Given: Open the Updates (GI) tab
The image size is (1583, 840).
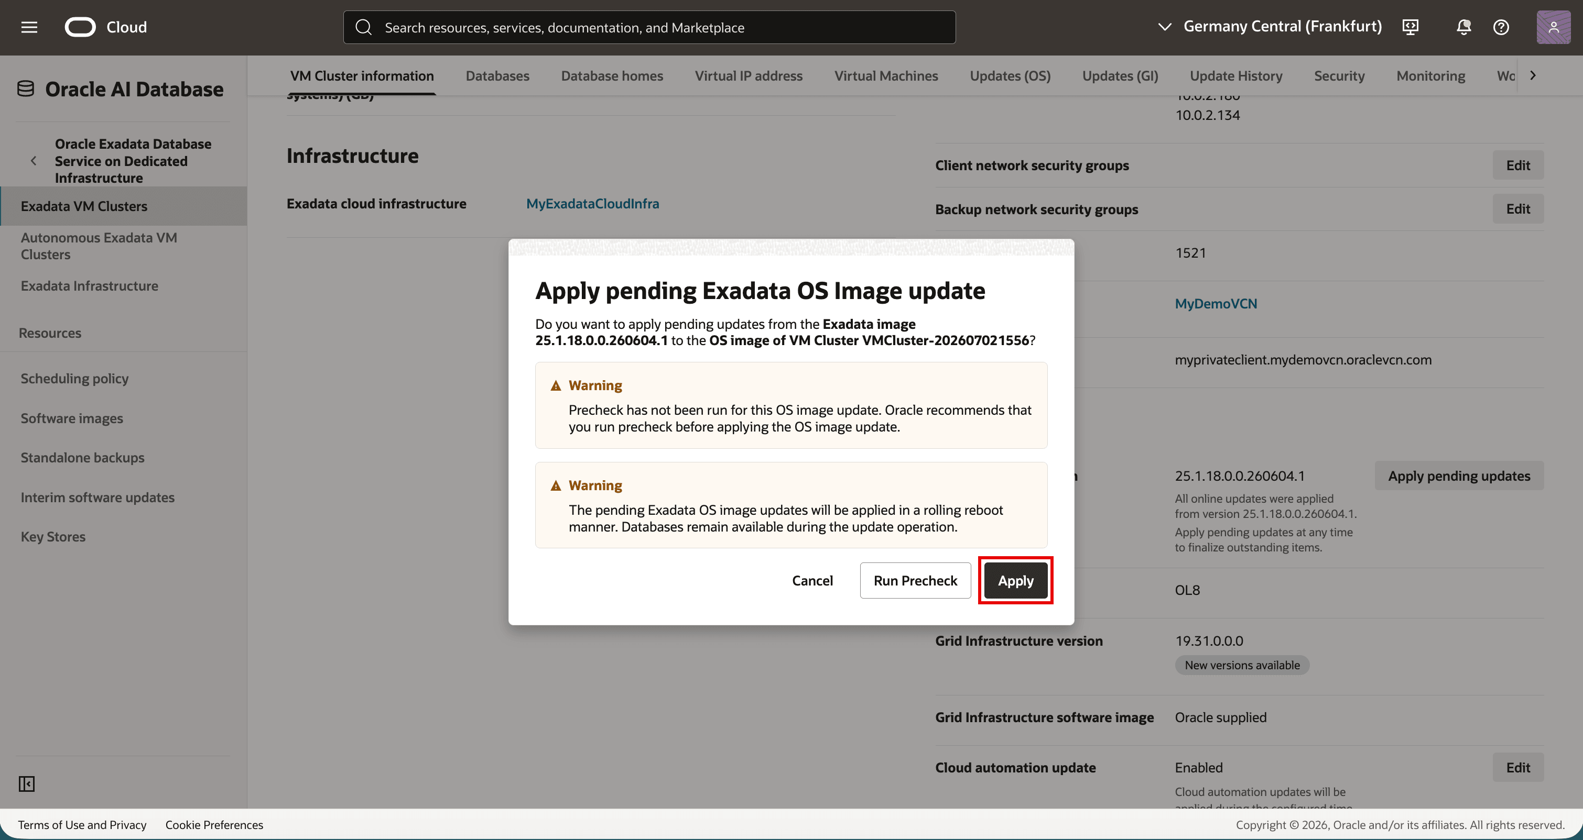Looking at the screenshot, I should (1120, 75).
